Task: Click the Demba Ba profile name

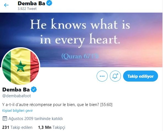Action: click(x=16, y=90)
